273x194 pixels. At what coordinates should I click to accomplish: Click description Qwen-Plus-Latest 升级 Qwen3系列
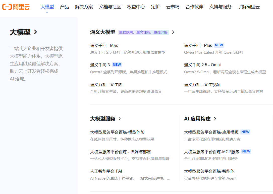(x=213, y=52)
